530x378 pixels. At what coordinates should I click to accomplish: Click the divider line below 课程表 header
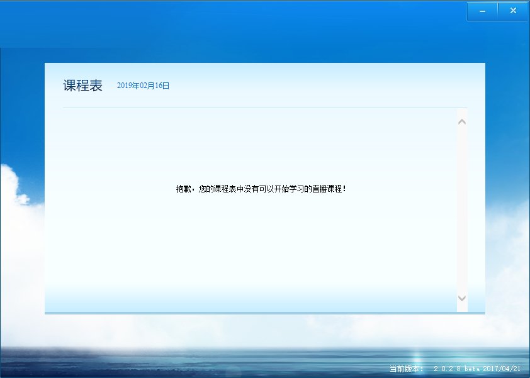(265, 108)
